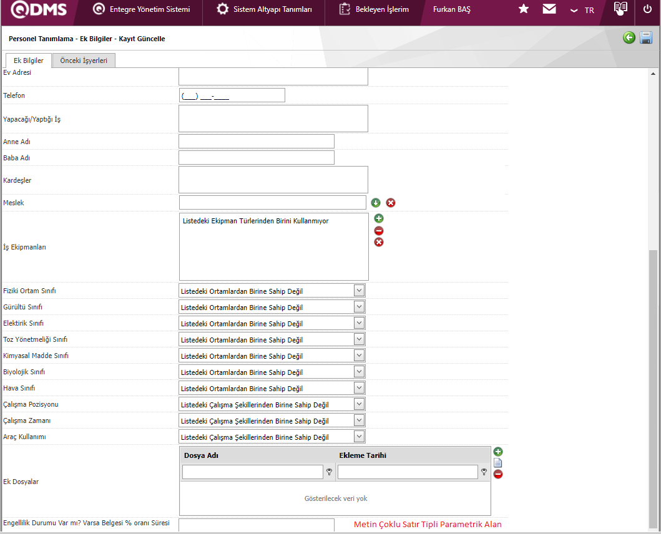This screenshot has width=661, height=534.
Task: Click the green back arrow icon
Action: (x=629, y=37)
